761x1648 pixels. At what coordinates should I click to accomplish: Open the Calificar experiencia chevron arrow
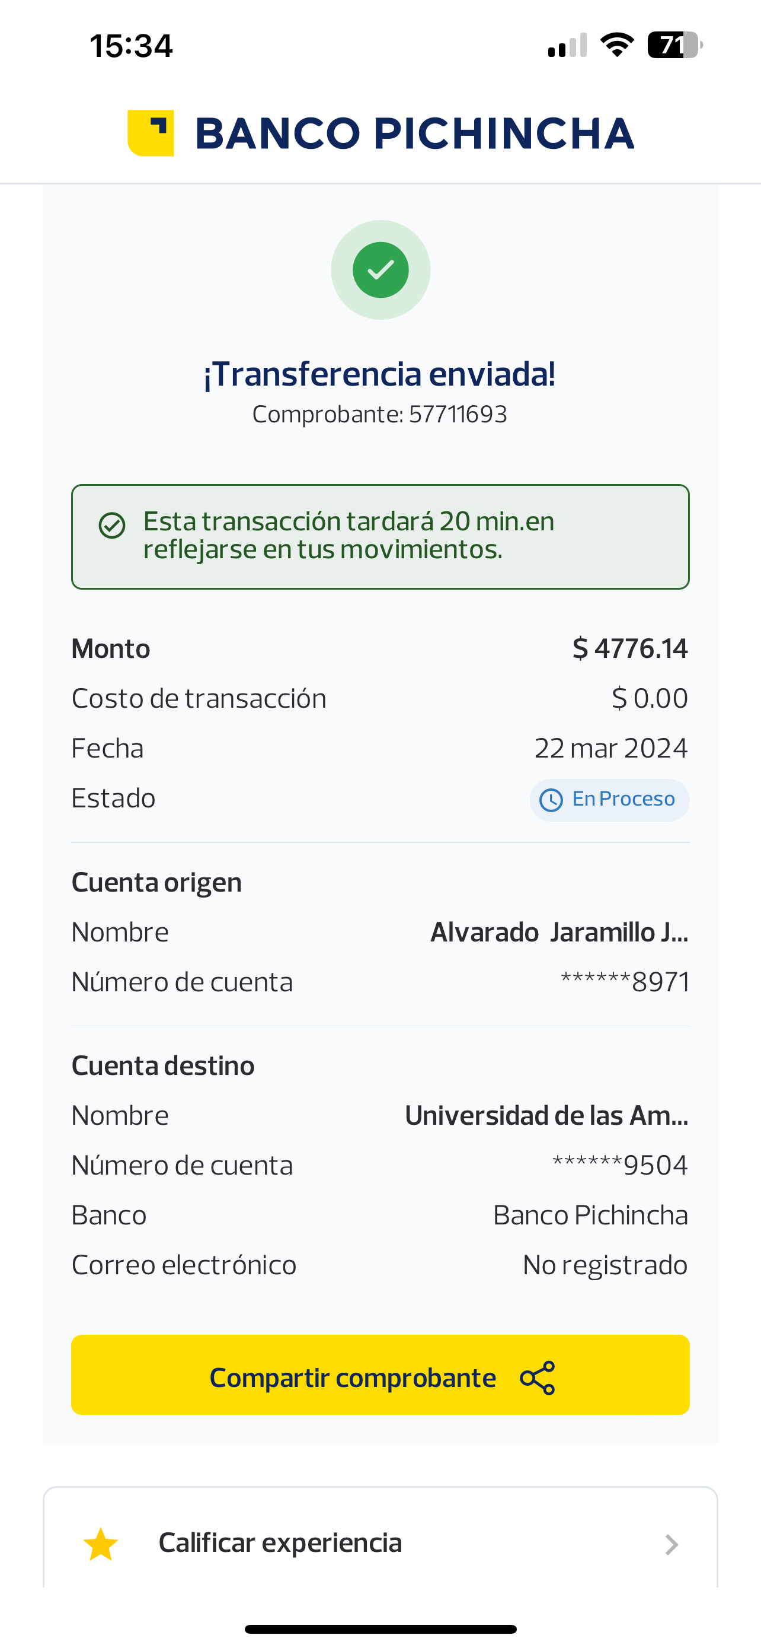(671, 1544)
